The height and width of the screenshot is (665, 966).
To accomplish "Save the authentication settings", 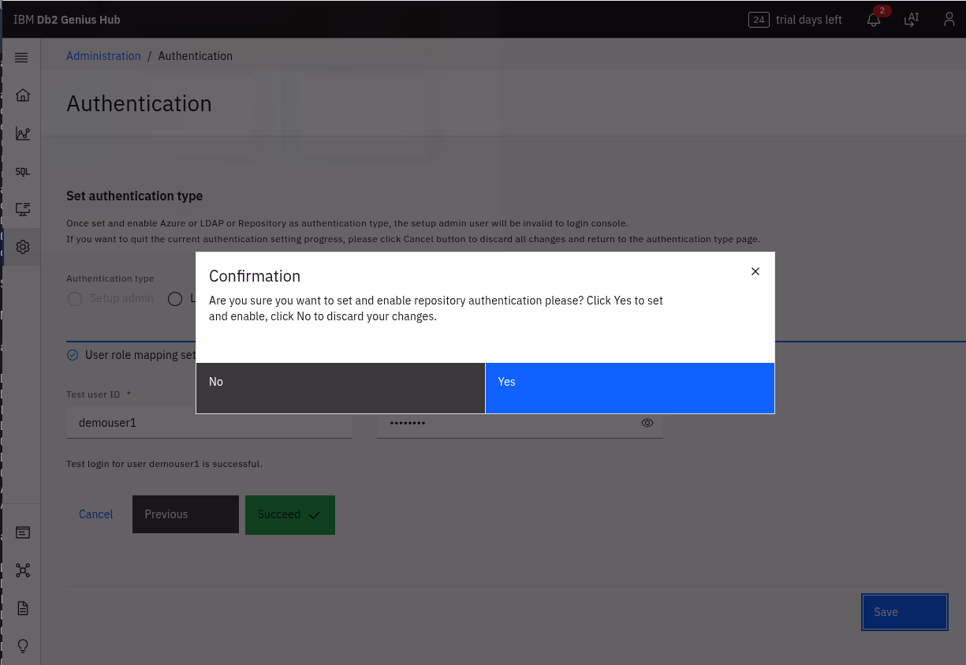I will tap(904, 611).
